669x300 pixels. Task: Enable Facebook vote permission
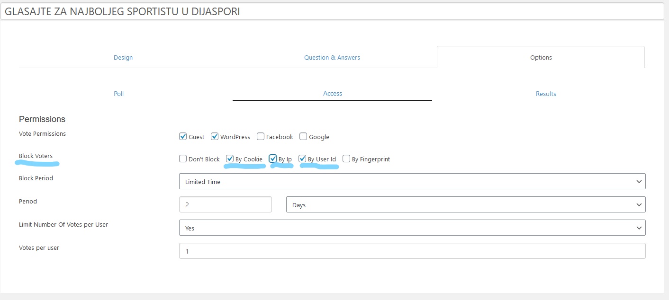261,136
